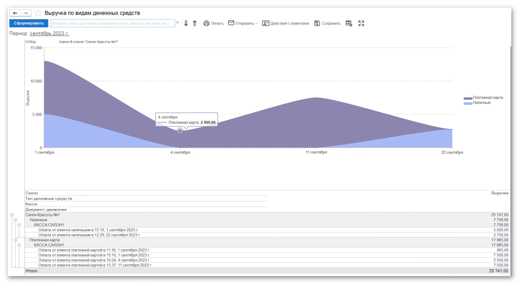519x284 pixels.
Task: Add report to favorites with star icon
Action: point(38,13)
